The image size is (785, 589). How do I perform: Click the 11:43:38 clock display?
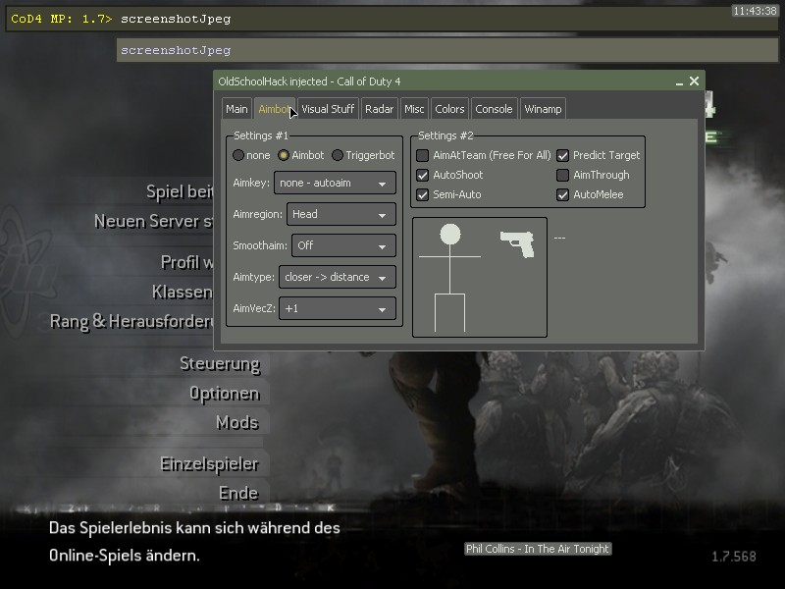(755, 11)
